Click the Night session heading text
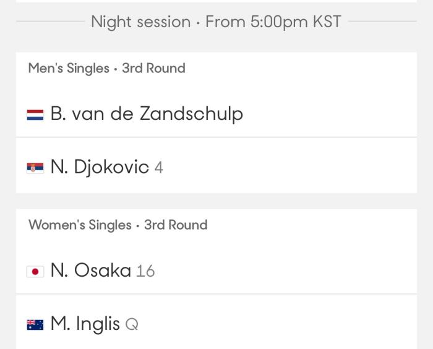 [140, 22]
